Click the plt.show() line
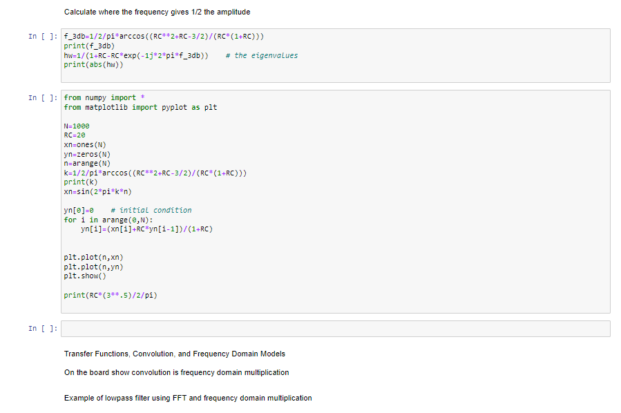The width and height of the screenshot is (621, 413). coord(82,276)
